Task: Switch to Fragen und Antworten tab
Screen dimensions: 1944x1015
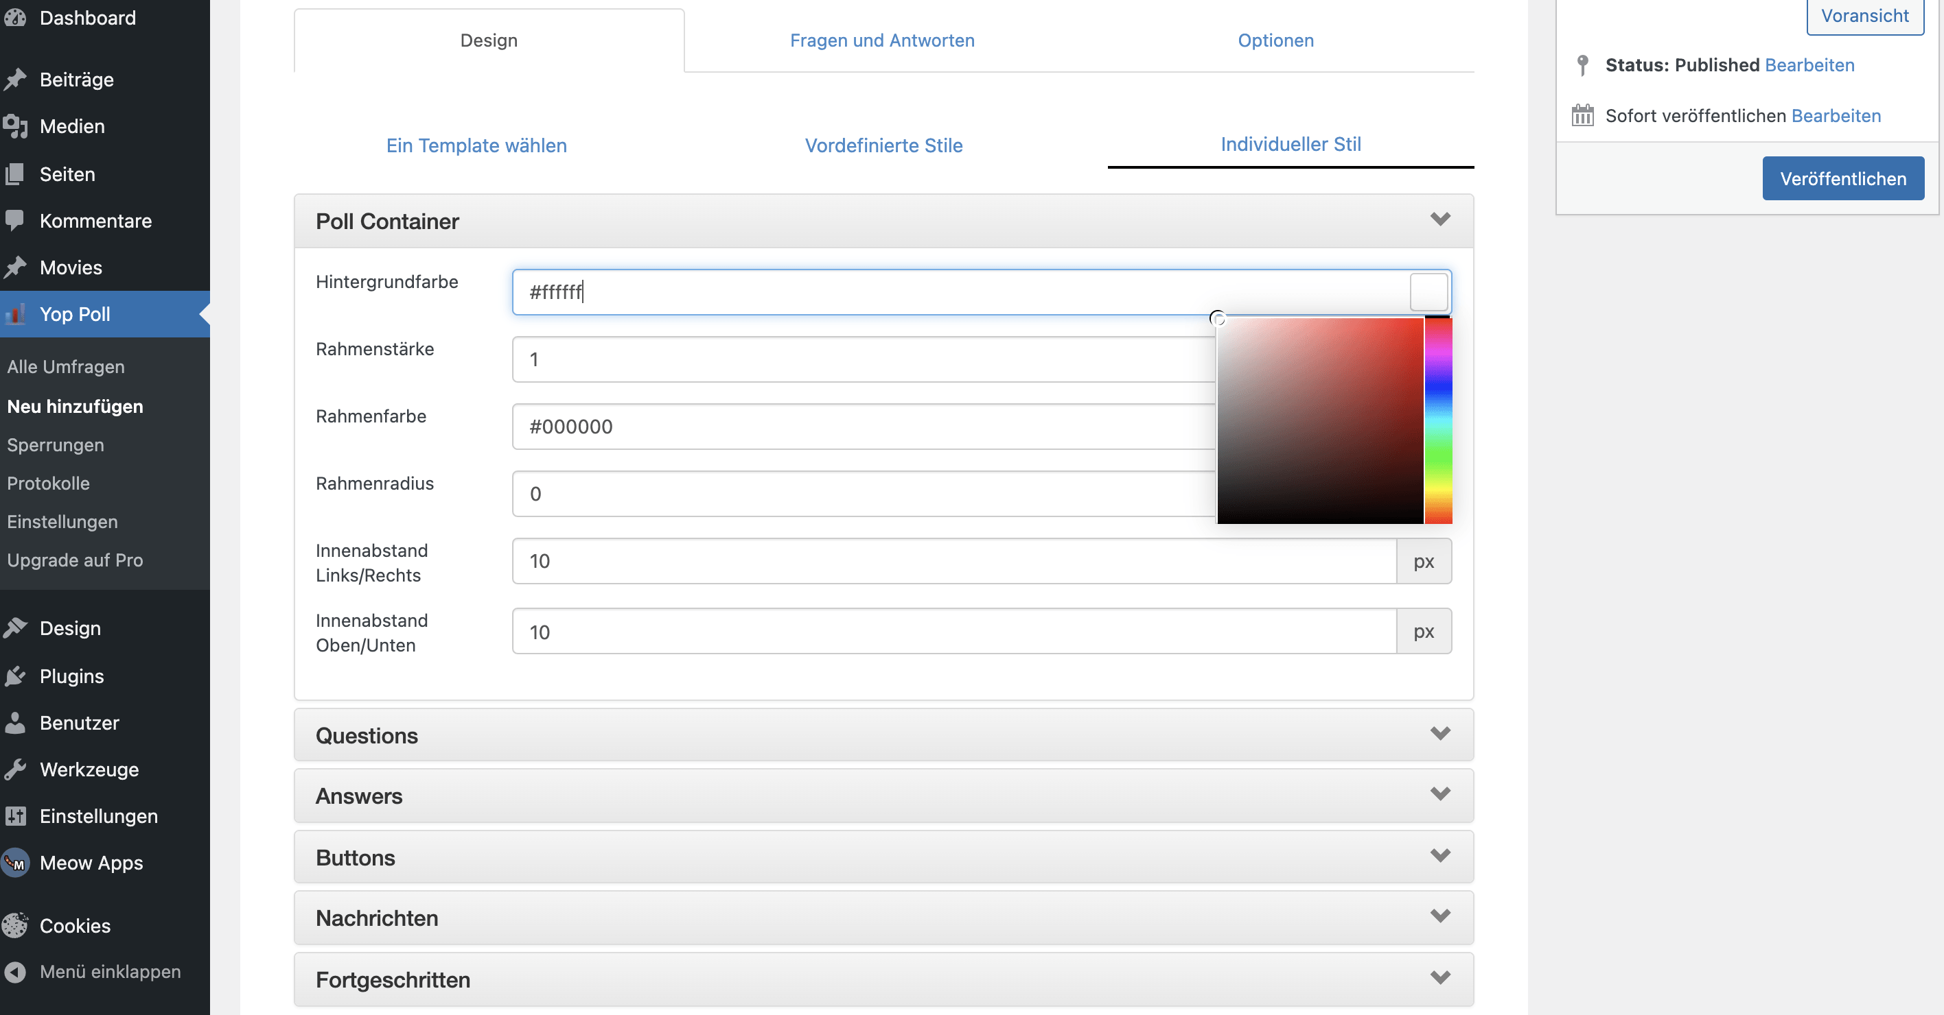Action: [x=881, y=40]
